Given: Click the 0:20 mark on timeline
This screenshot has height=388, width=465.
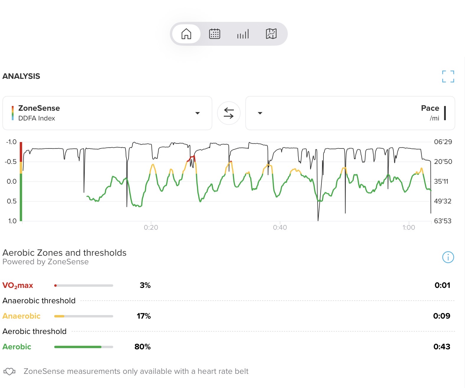Looking at the screenshot, I should [151, 227].
